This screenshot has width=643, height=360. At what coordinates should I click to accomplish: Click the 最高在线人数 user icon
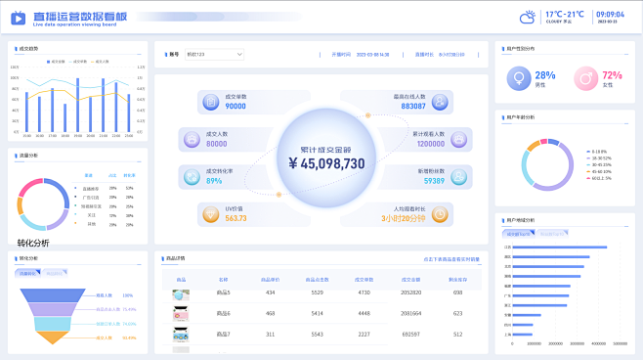click(x=440, y=102)
